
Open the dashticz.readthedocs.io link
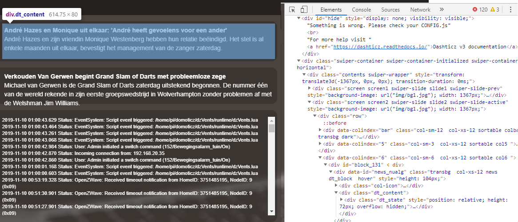pos(381,47)
